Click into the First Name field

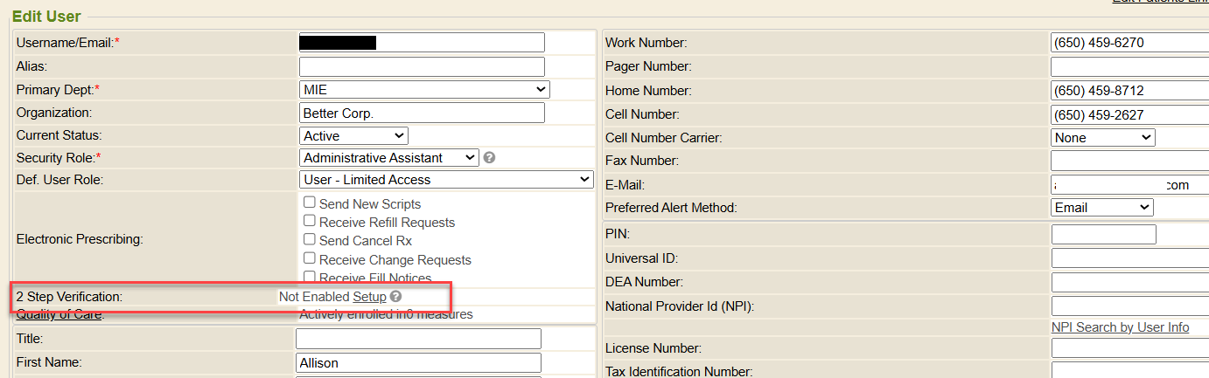pyautogui.click(x=418, y=362)
